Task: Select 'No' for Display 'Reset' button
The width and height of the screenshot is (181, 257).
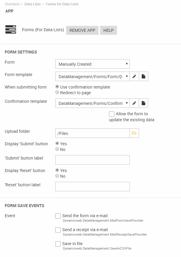Action: click(57, 176)
